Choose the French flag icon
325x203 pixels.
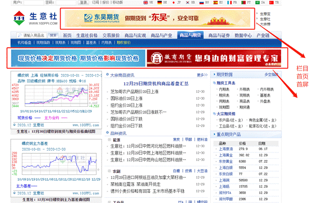pyautogui.click(x=229, y=3)
